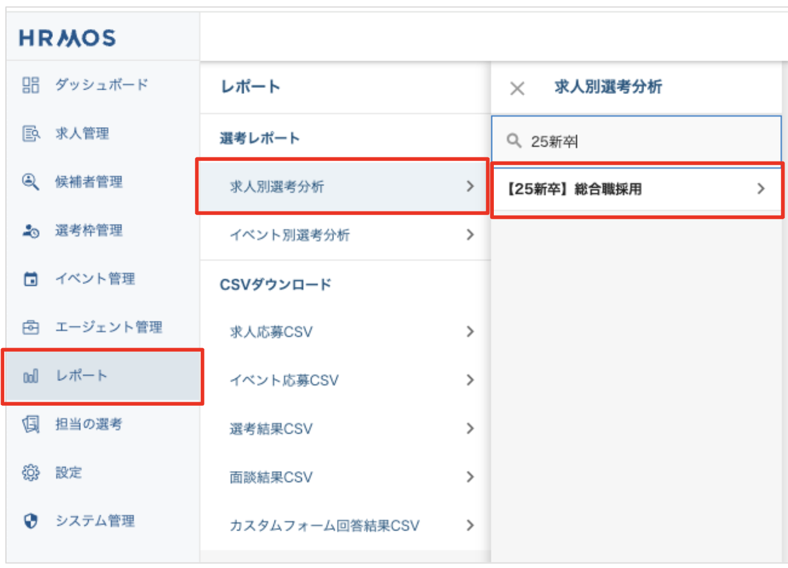Open カスタムフォーム回答結果CSV entry
This screenshot has width=788, height=568.
coord(324,526)
